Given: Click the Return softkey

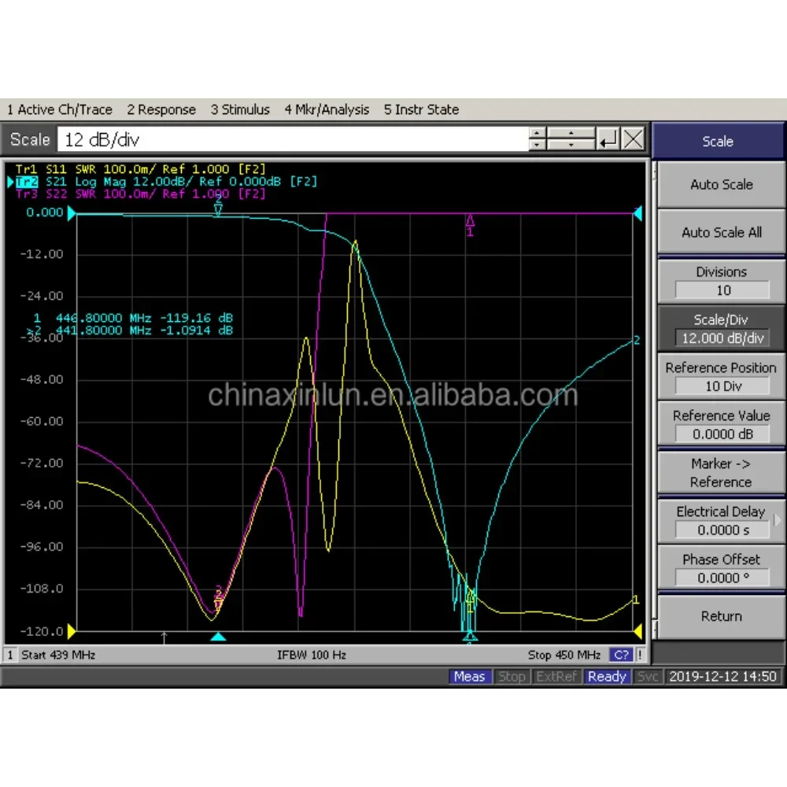Looking at the screenshot, I should pos(721,616).
